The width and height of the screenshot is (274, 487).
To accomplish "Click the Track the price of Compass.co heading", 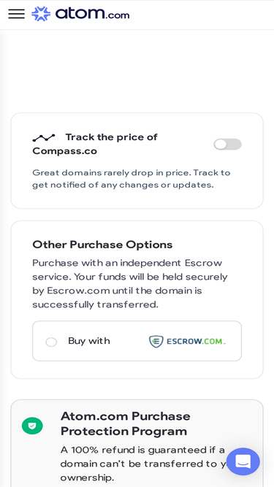I will (95, 144).
